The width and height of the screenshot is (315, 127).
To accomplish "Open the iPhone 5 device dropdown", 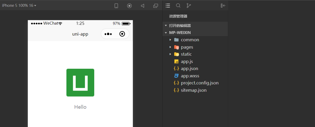I will 19,5.
